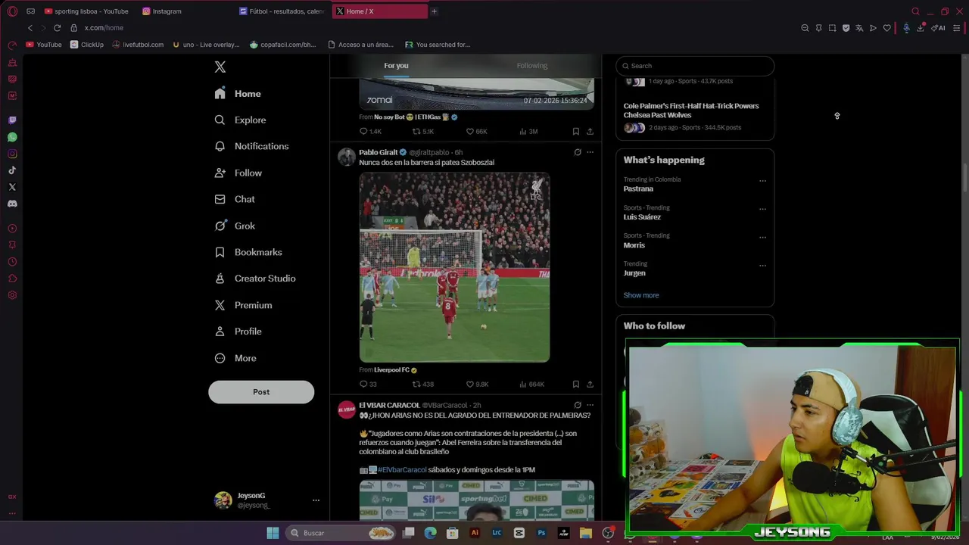
Task: Open account menu dots next to JeysonG
Action: tap(316, 500)
